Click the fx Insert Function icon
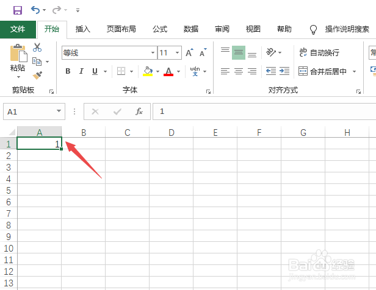The height and width of the screenshot is (290, 376). [139, 111]
